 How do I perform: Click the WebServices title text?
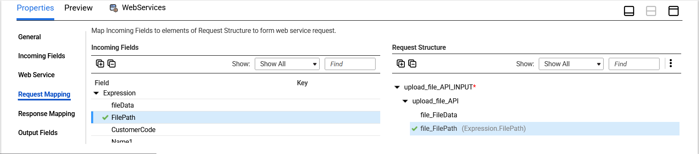(x=144, y=8)
